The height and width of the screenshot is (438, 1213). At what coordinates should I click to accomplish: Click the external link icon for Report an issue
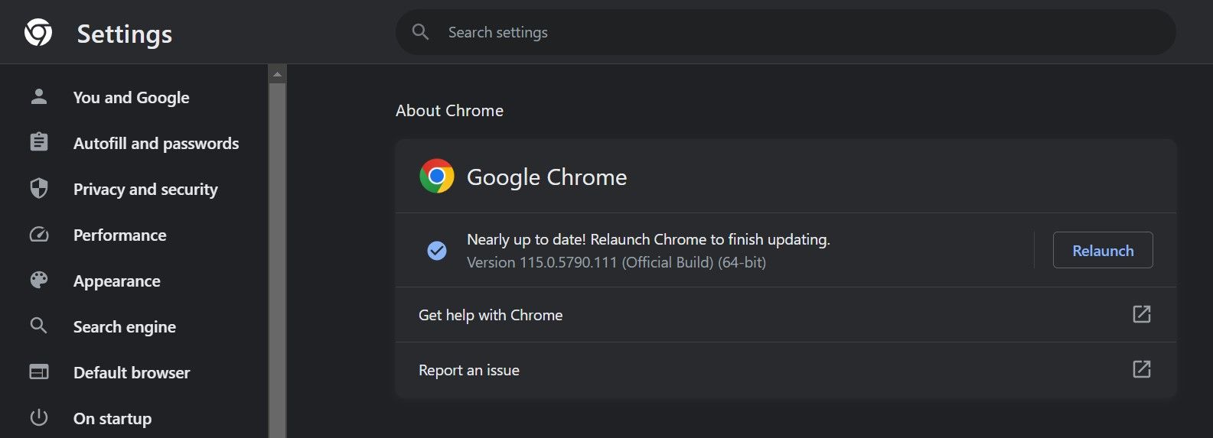click(x=1141, y=369)
